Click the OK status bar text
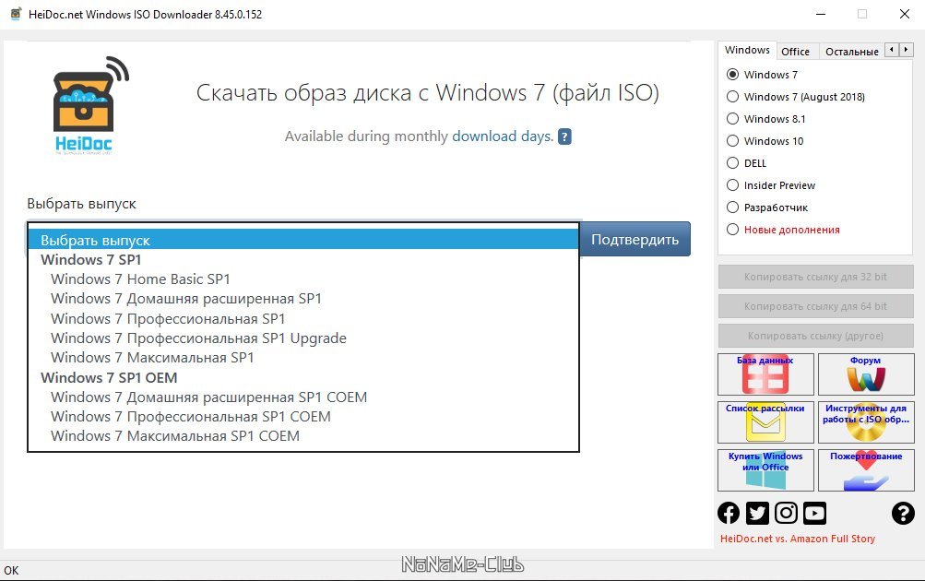 11,570
